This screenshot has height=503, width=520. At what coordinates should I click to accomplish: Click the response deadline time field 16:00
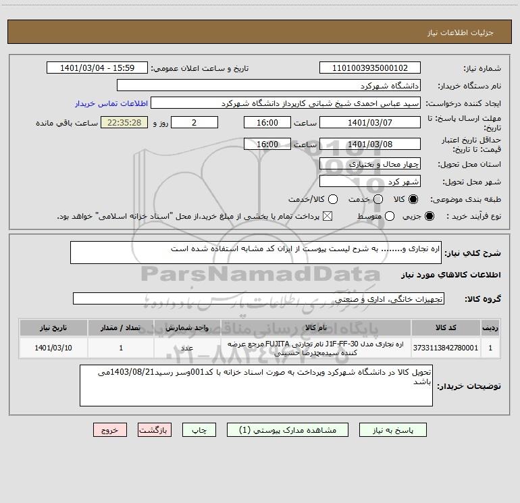click(x=267, y=123)
